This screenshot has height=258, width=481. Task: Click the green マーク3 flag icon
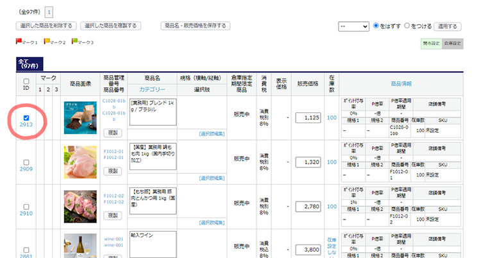click(x=74, y=42)
